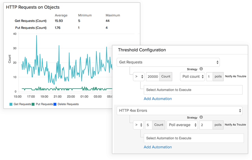Click the polls field containing 2
252x160 pixels.
pos(206,125)
